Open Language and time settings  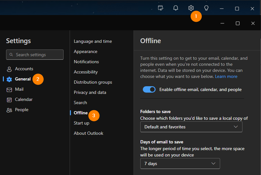coord(93,41)
